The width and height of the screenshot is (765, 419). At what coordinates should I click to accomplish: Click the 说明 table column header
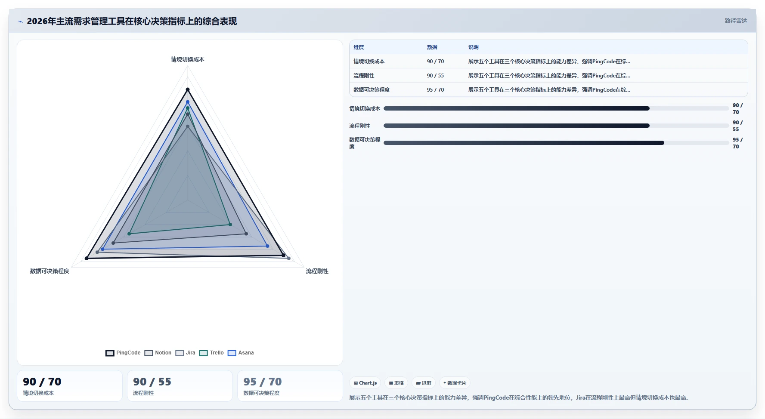point(473,47)
